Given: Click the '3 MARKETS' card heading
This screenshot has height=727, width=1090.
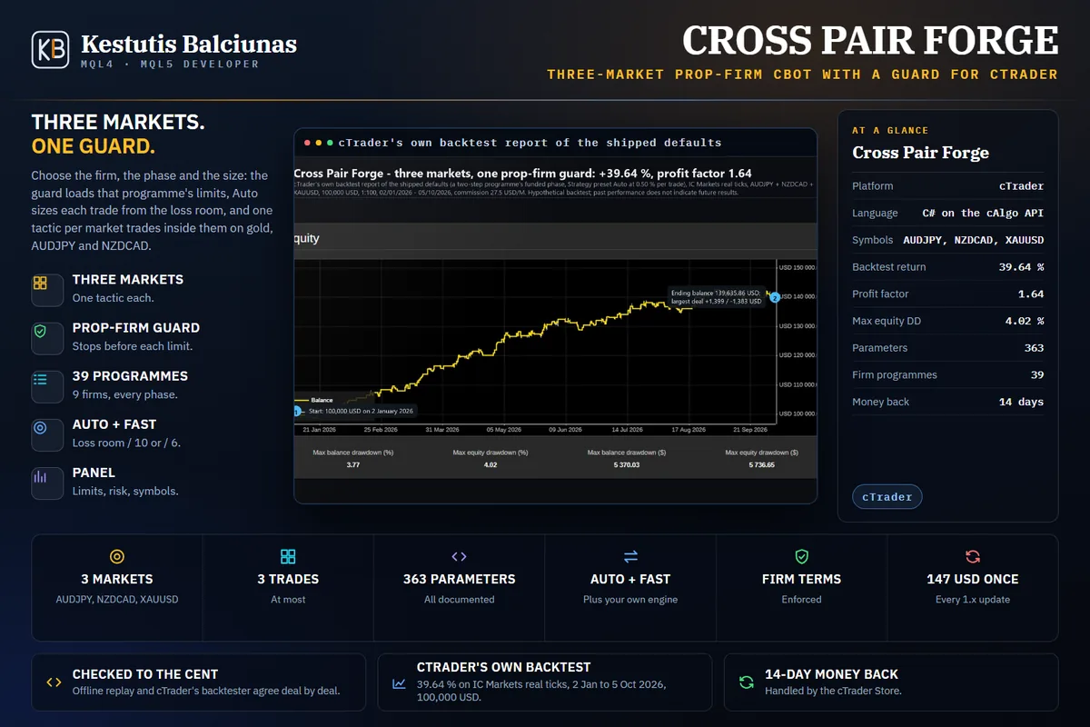Looking at the screenshot, I should (x=117, y=579).
